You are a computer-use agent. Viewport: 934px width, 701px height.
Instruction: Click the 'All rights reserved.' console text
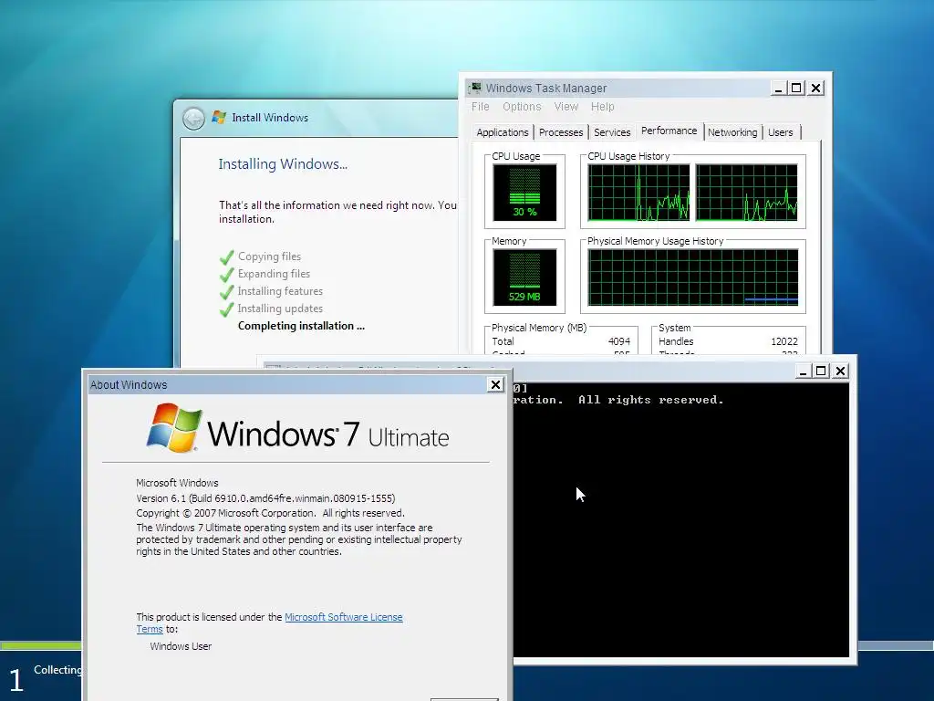[651, 400]
